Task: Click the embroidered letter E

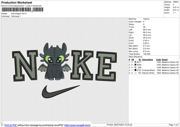Action: point(106,66)
